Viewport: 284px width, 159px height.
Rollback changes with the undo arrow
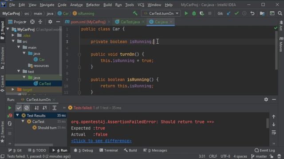(x=252, y=13)
